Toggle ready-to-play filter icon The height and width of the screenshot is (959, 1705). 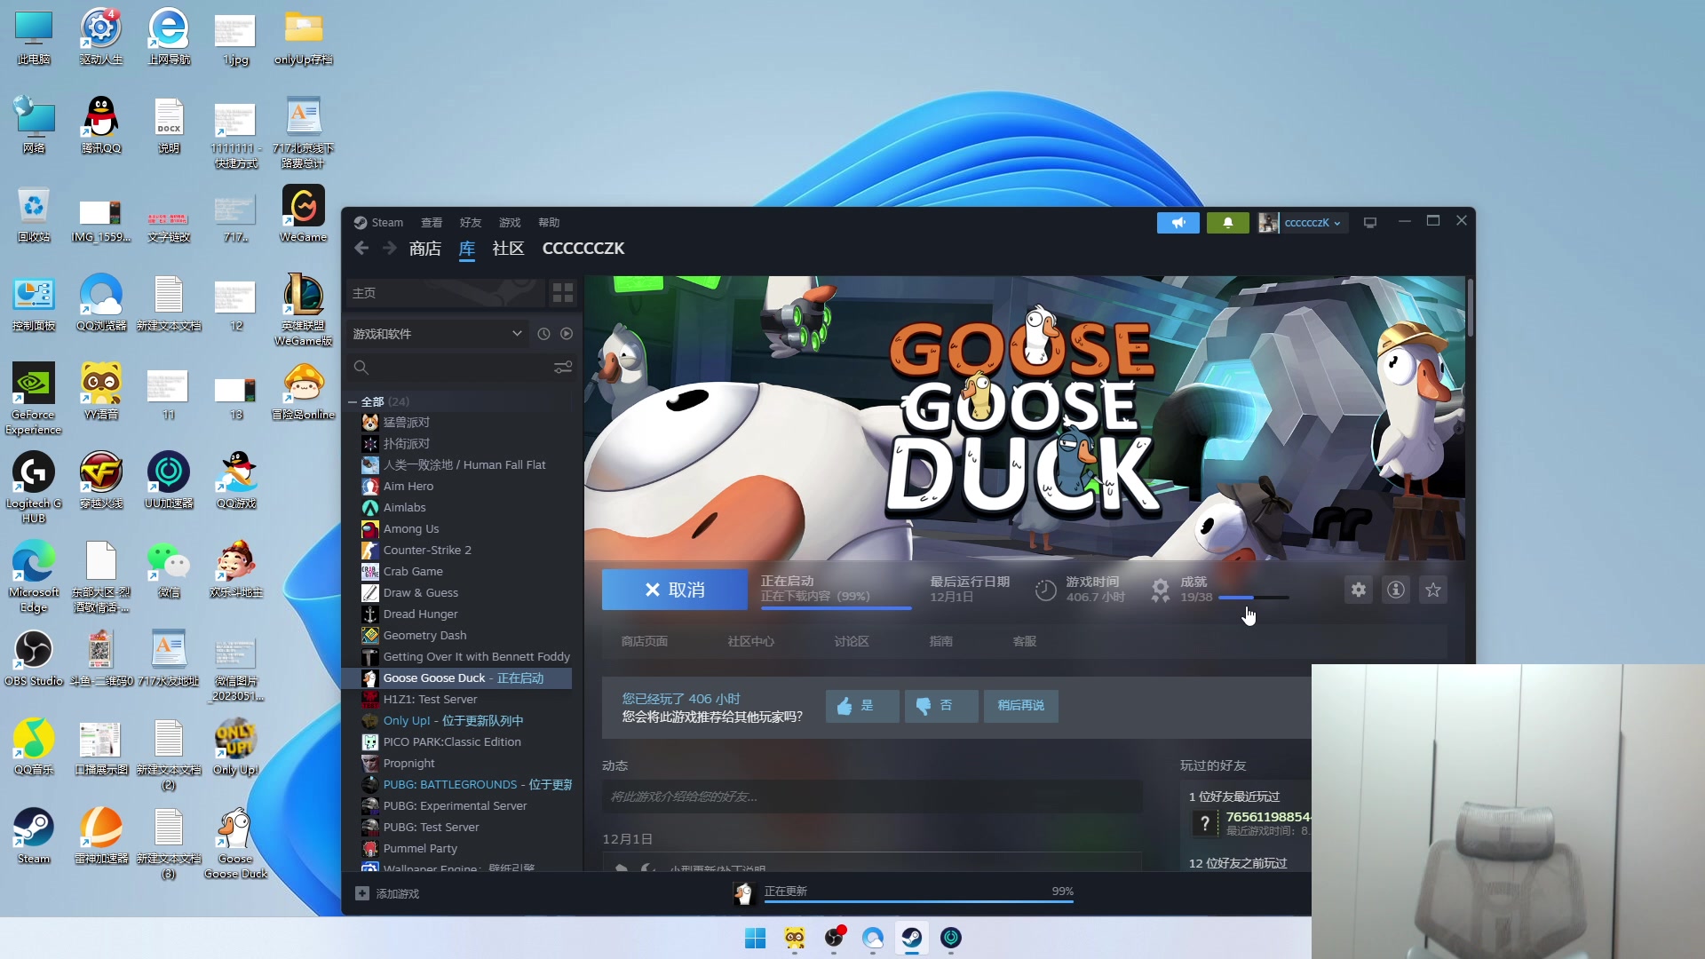(x=567, y=334)
